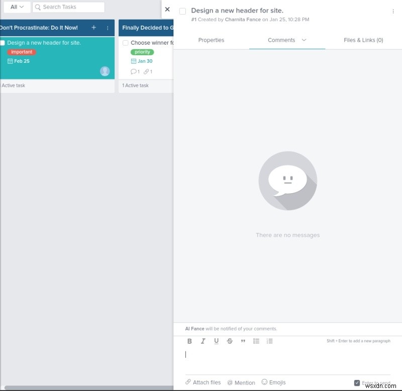Insert a blockquote in the comment
Screen dimensions: 402x391
(x=243, y=341)
